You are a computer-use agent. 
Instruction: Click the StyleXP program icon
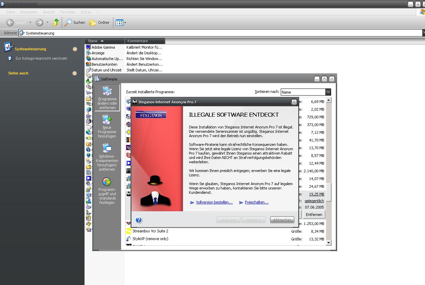click(129, 239)
